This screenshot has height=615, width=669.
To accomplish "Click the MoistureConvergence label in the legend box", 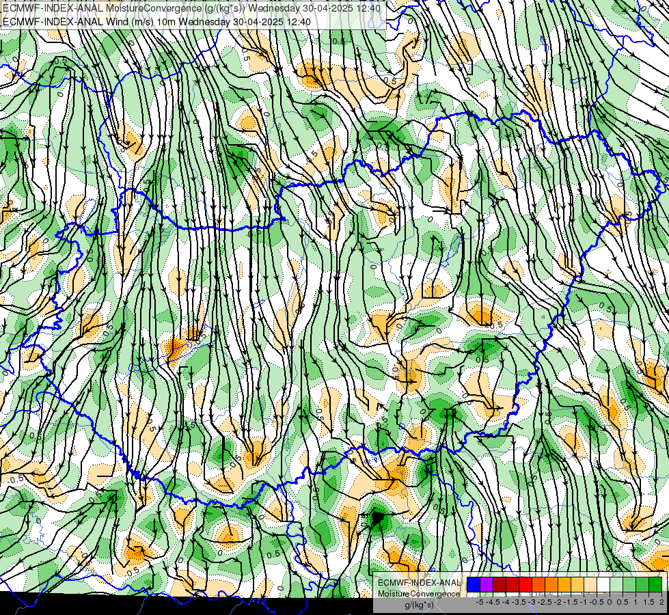I will (x=419, y=594).
